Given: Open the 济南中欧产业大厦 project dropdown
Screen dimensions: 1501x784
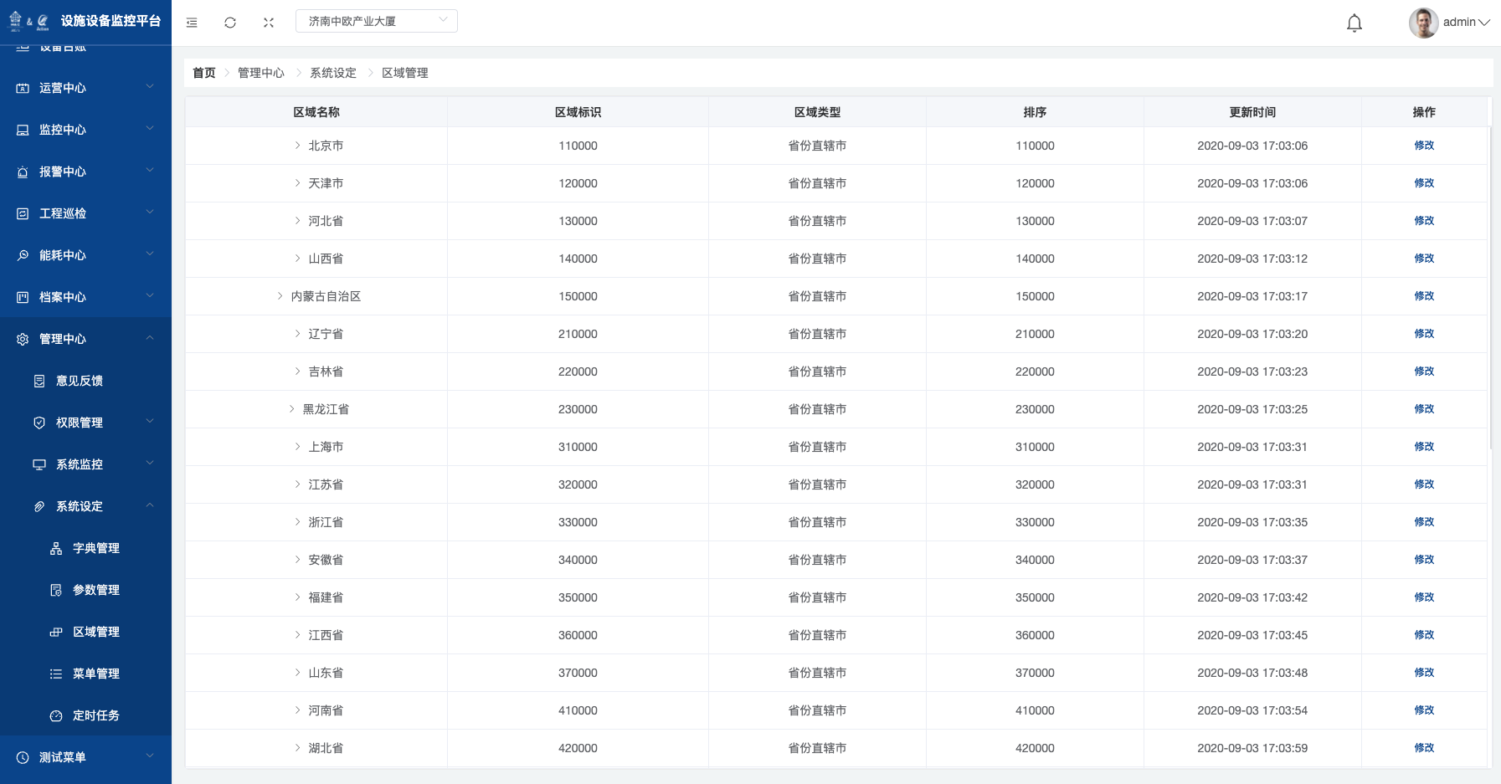Looking at the screenshot, I should (376, 21).
